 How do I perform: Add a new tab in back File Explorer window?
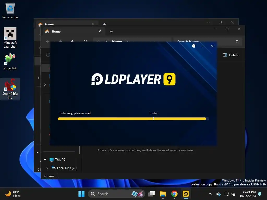tap(104, 24)
